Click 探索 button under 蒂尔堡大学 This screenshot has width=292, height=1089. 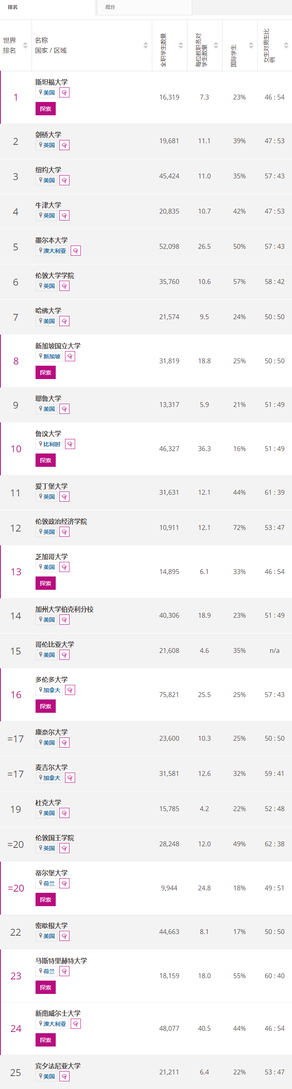tap(46, 900)
